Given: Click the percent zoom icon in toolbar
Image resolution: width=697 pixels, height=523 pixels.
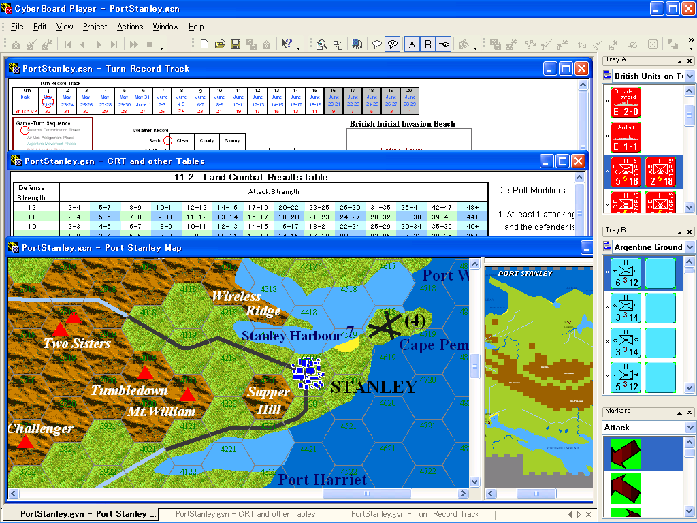Looking at the screenshot, I should 338,44.
